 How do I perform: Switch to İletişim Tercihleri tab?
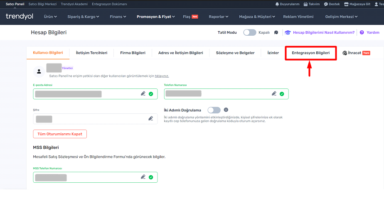pos(91,53)
